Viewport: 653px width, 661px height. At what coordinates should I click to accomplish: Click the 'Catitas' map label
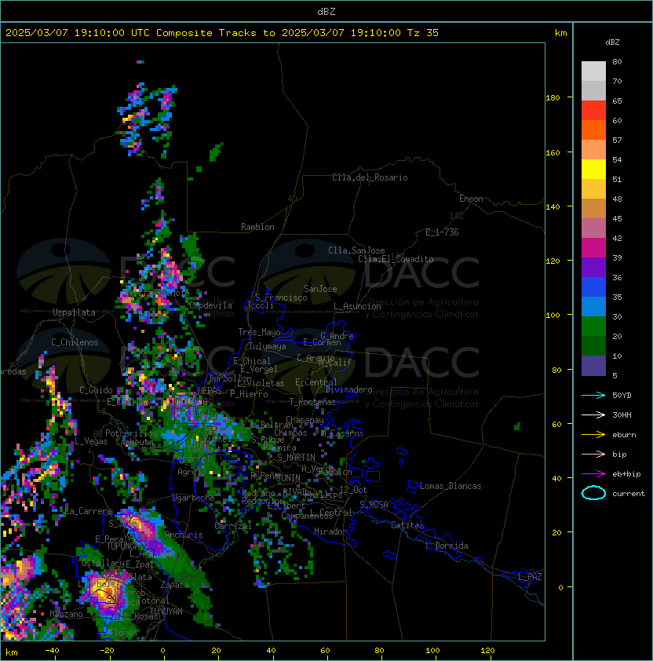[407, 525]
